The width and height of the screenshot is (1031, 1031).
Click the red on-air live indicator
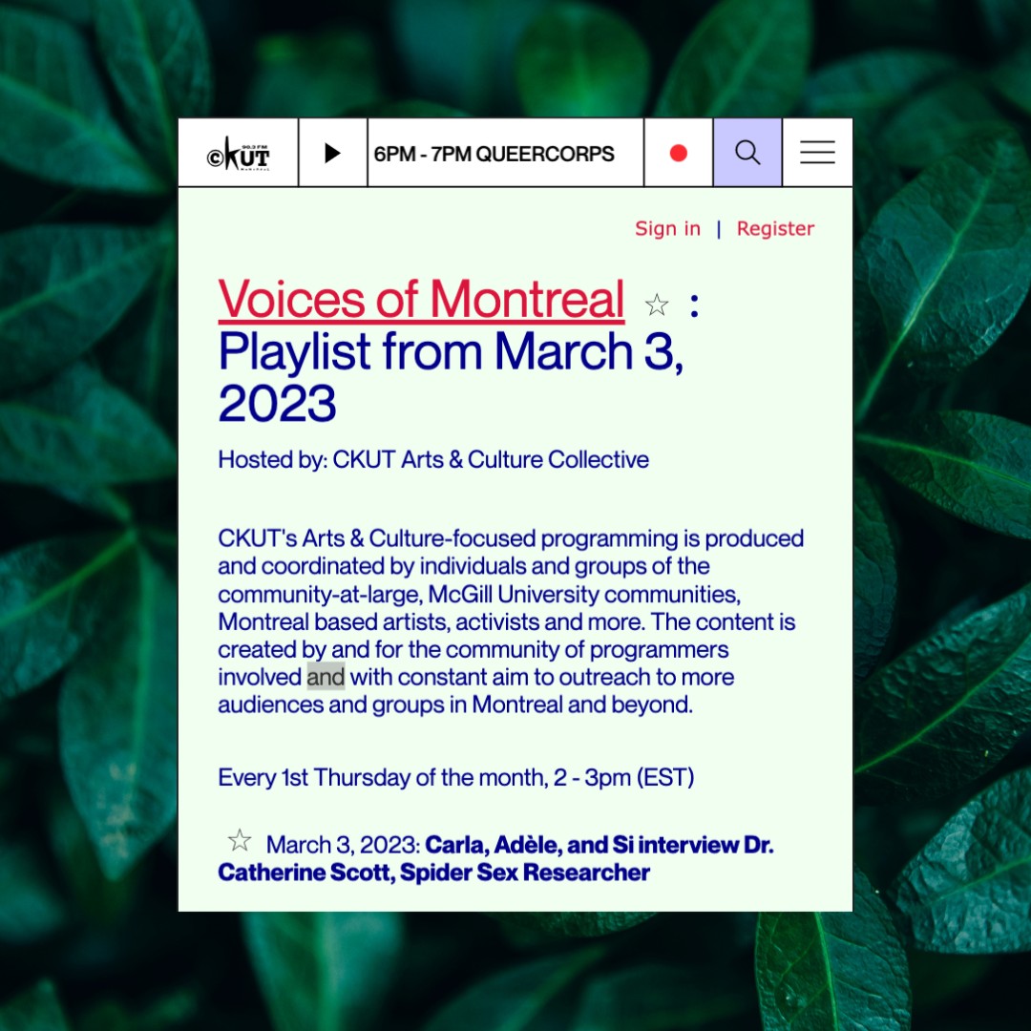679,152
